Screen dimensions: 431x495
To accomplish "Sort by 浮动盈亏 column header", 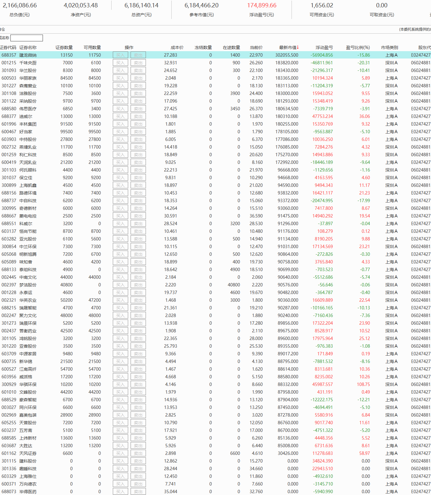I will point(324,47).
